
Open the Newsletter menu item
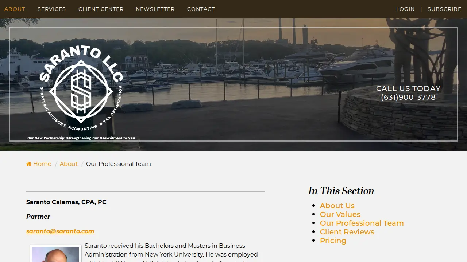pyautogui.click(x=155, y=9)
